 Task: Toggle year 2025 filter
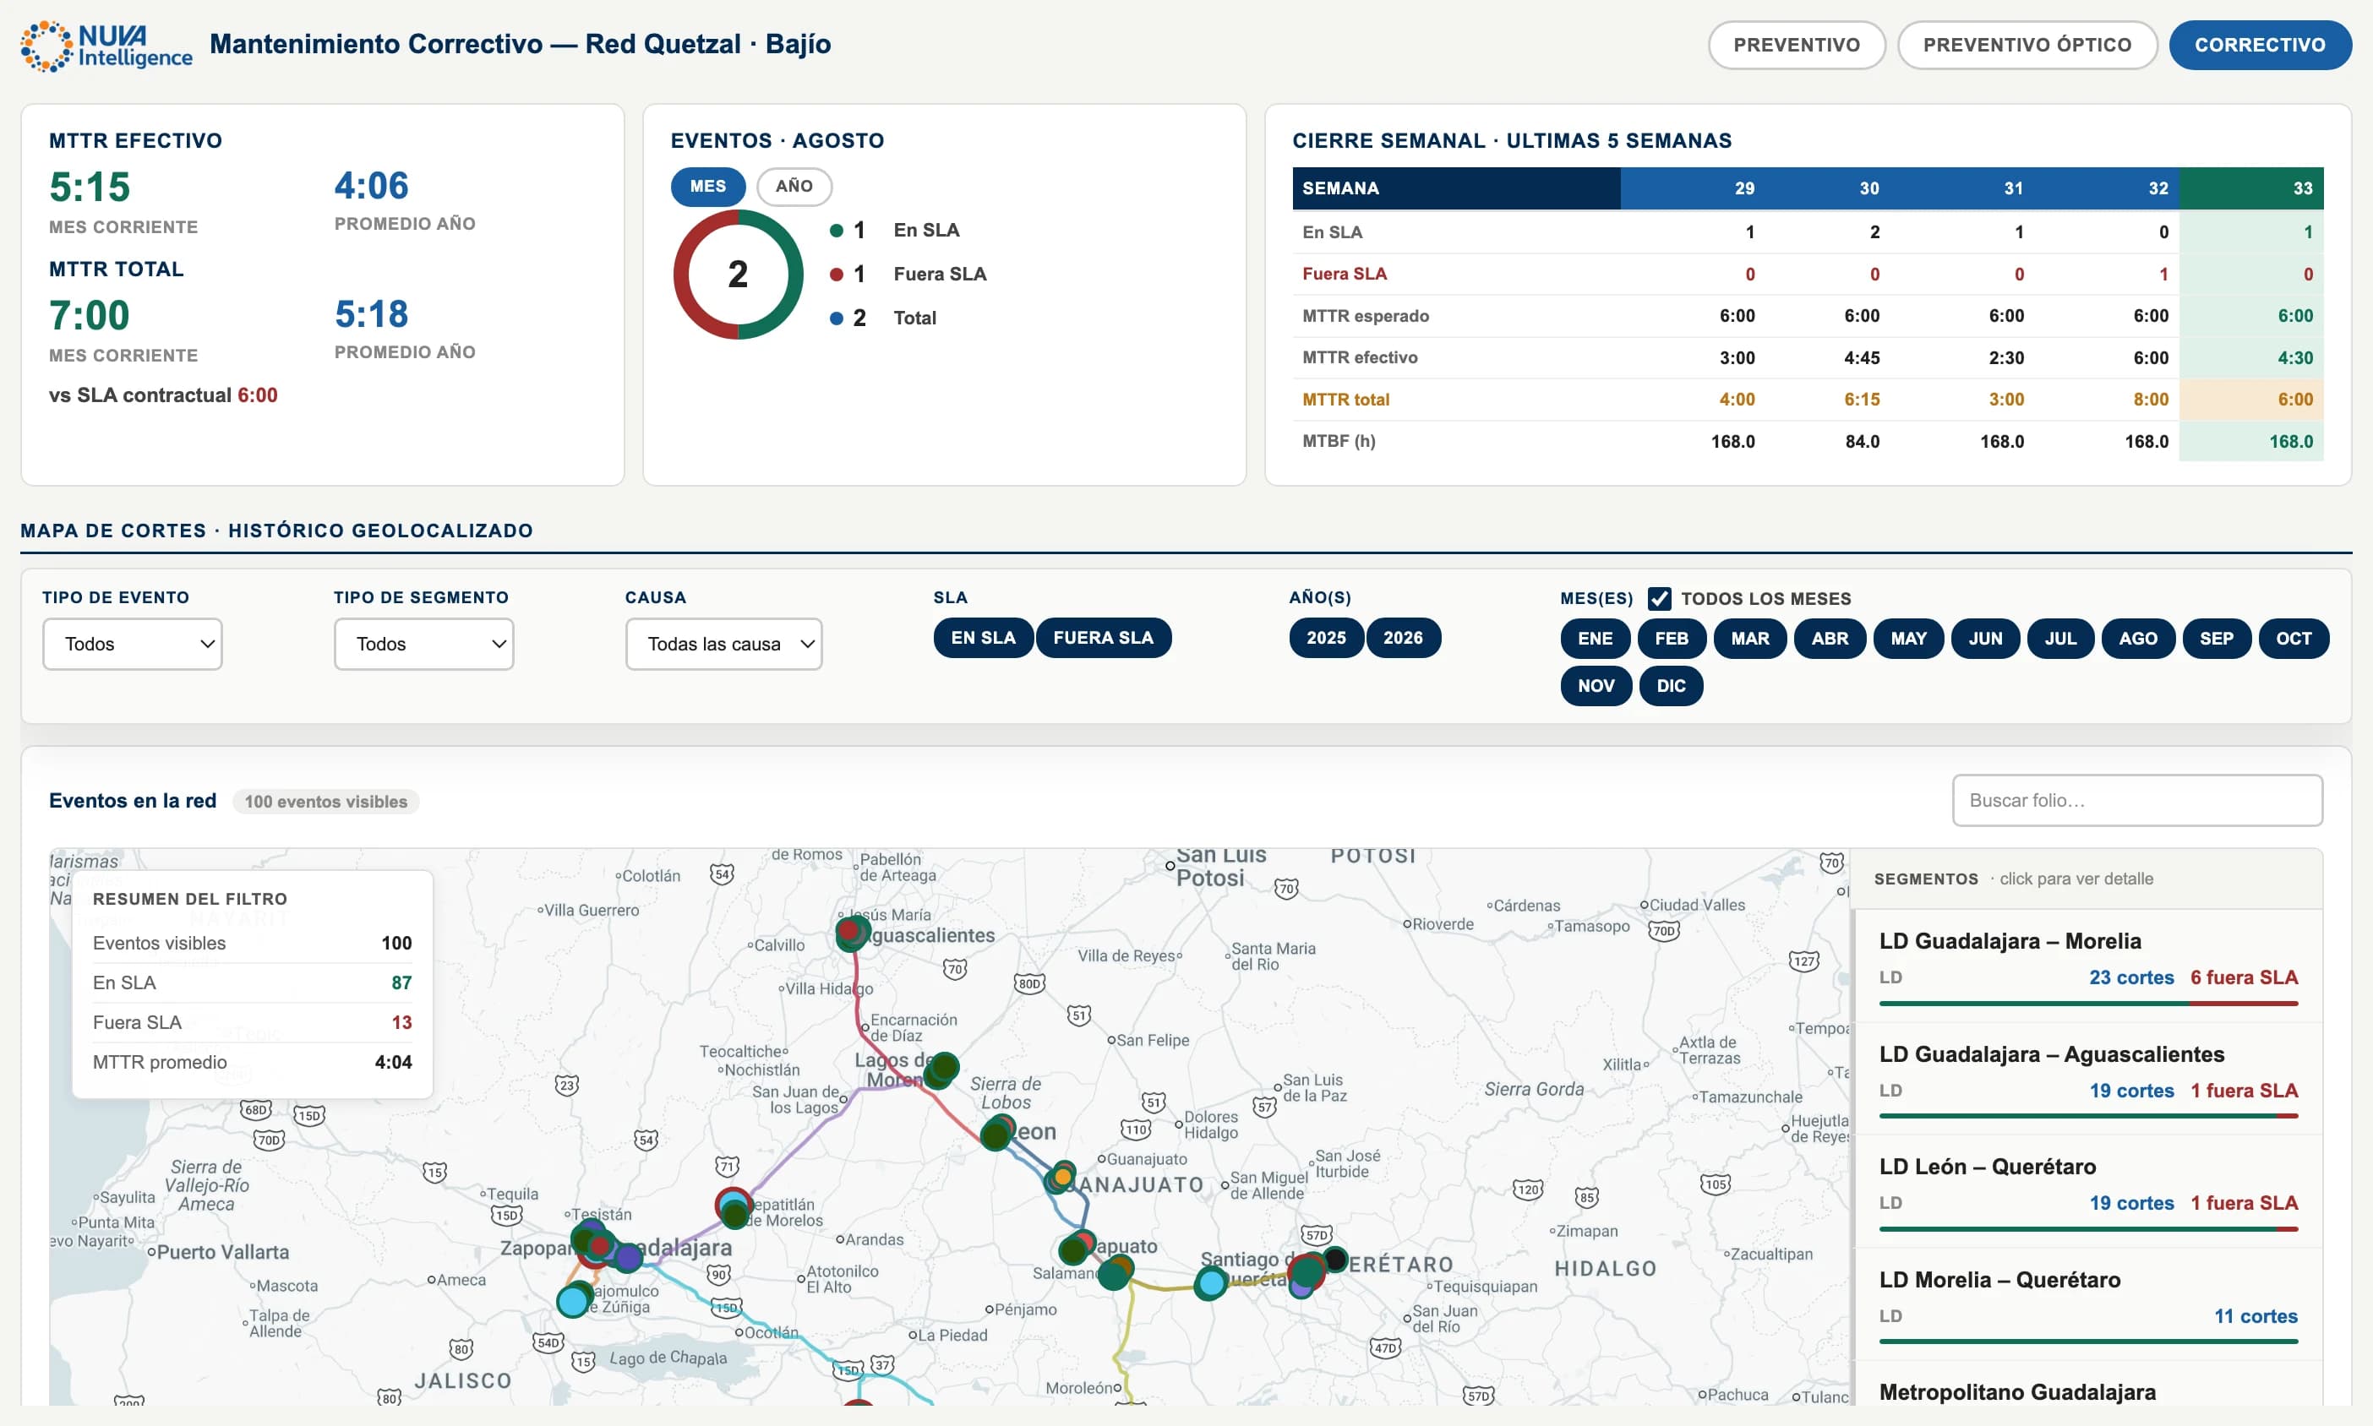click(1325, 638)
